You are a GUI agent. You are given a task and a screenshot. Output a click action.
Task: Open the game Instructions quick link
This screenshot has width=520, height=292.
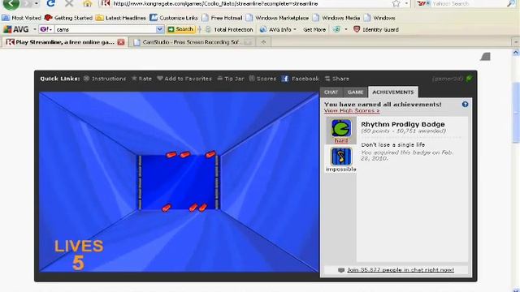coord(105,79)
